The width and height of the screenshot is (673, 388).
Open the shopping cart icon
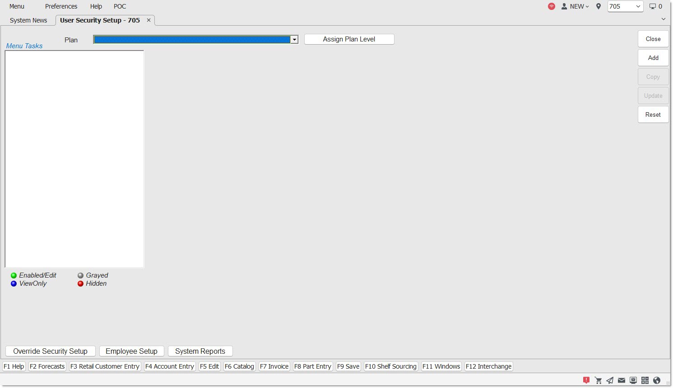(598, 380)
